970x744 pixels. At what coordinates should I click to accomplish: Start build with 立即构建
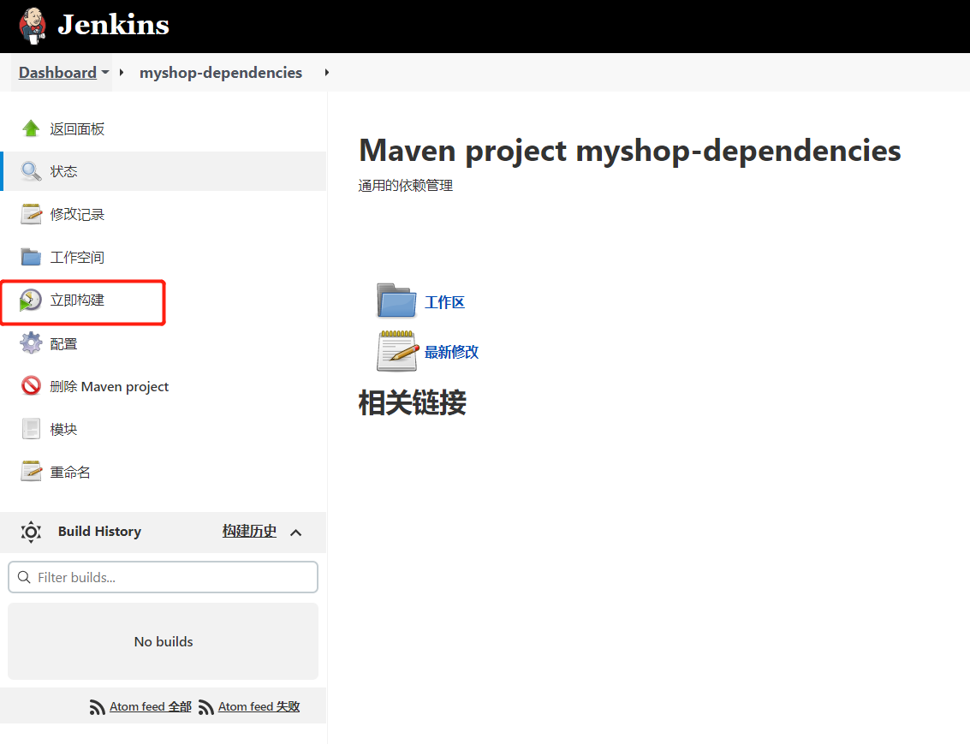pos(77,300)
